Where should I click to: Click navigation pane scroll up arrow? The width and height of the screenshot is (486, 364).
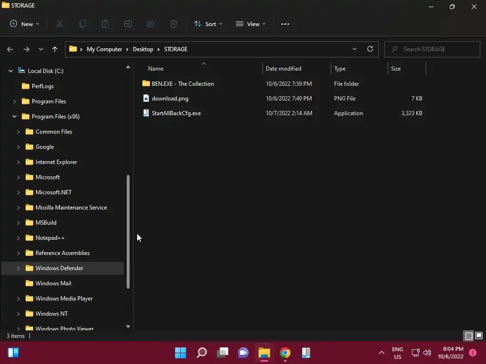pyautogui.click(x=128, y=67)
